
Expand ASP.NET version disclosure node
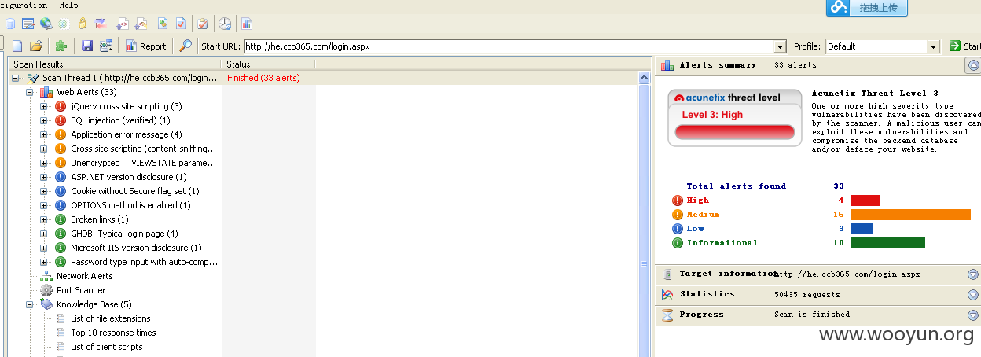(44, 177)
